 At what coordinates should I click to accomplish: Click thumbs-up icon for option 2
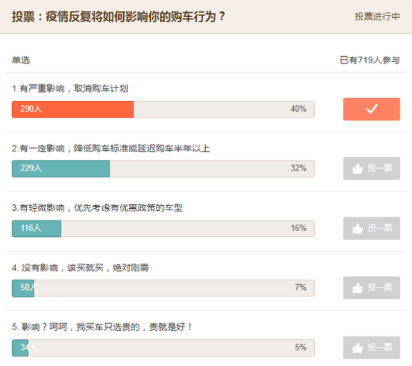point(357,169)
